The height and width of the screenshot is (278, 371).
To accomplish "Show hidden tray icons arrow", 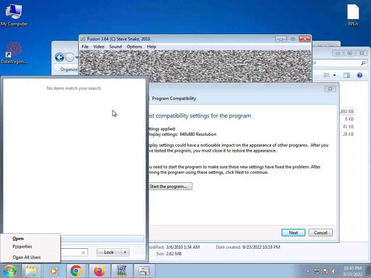I will coord(308,271).
